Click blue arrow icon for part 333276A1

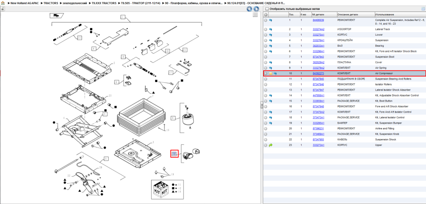pyautogui.click(x=271, y=40)
